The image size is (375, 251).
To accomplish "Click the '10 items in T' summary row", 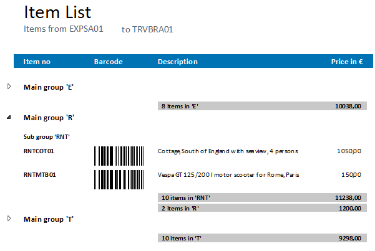I will point(262,238).
